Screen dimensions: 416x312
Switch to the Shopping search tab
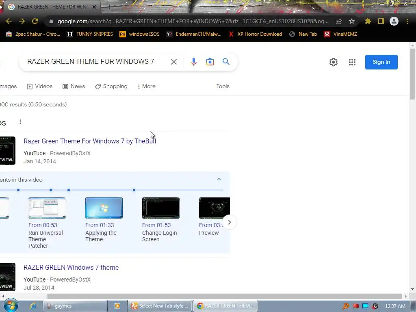point(111,86)
